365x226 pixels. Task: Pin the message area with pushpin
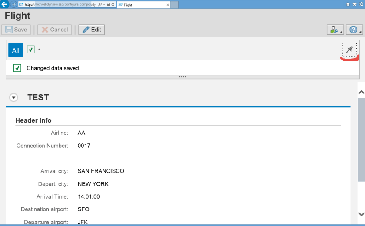(349, 50)
